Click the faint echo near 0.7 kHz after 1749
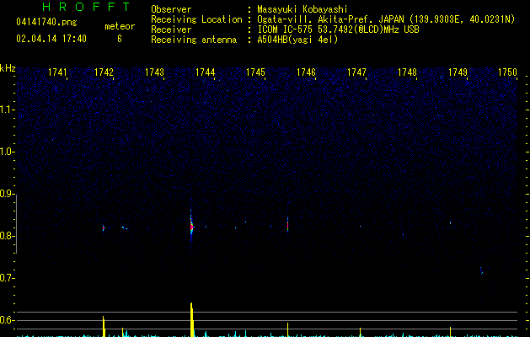The width and height of the screenshot is (530, 337). [481, 270]
